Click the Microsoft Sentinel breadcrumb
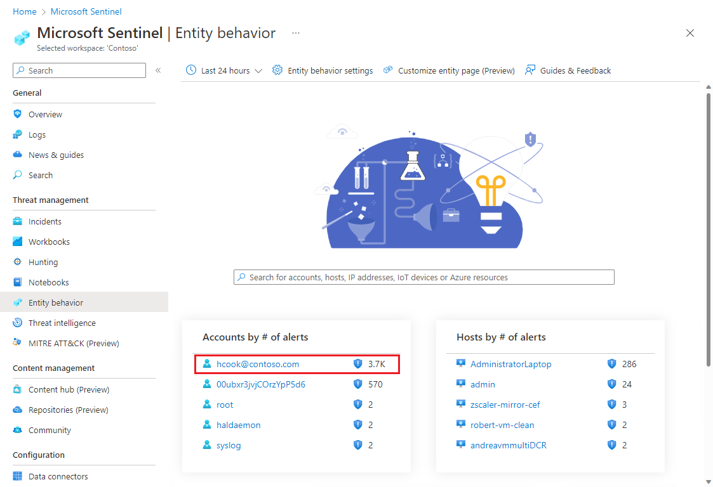The width and height of the screenshot is (713, 487). [86, 11]
